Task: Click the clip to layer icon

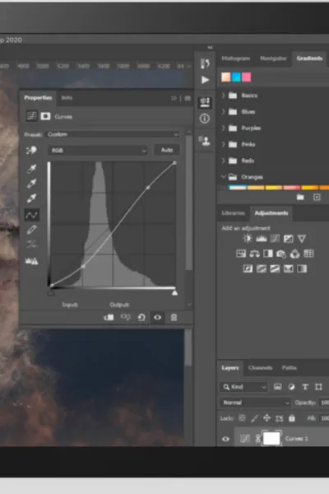Action: pos(109,317)
